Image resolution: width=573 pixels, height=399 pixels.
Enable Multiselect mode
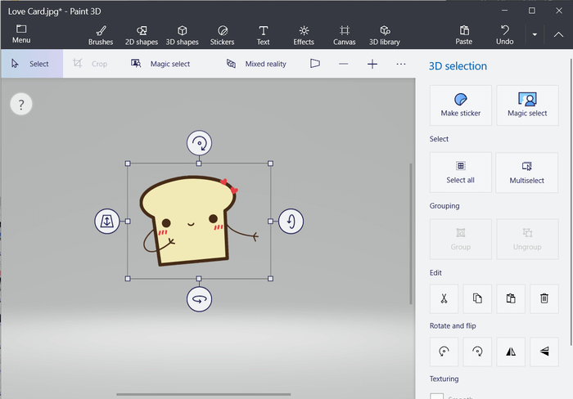(x=527, y=172)
